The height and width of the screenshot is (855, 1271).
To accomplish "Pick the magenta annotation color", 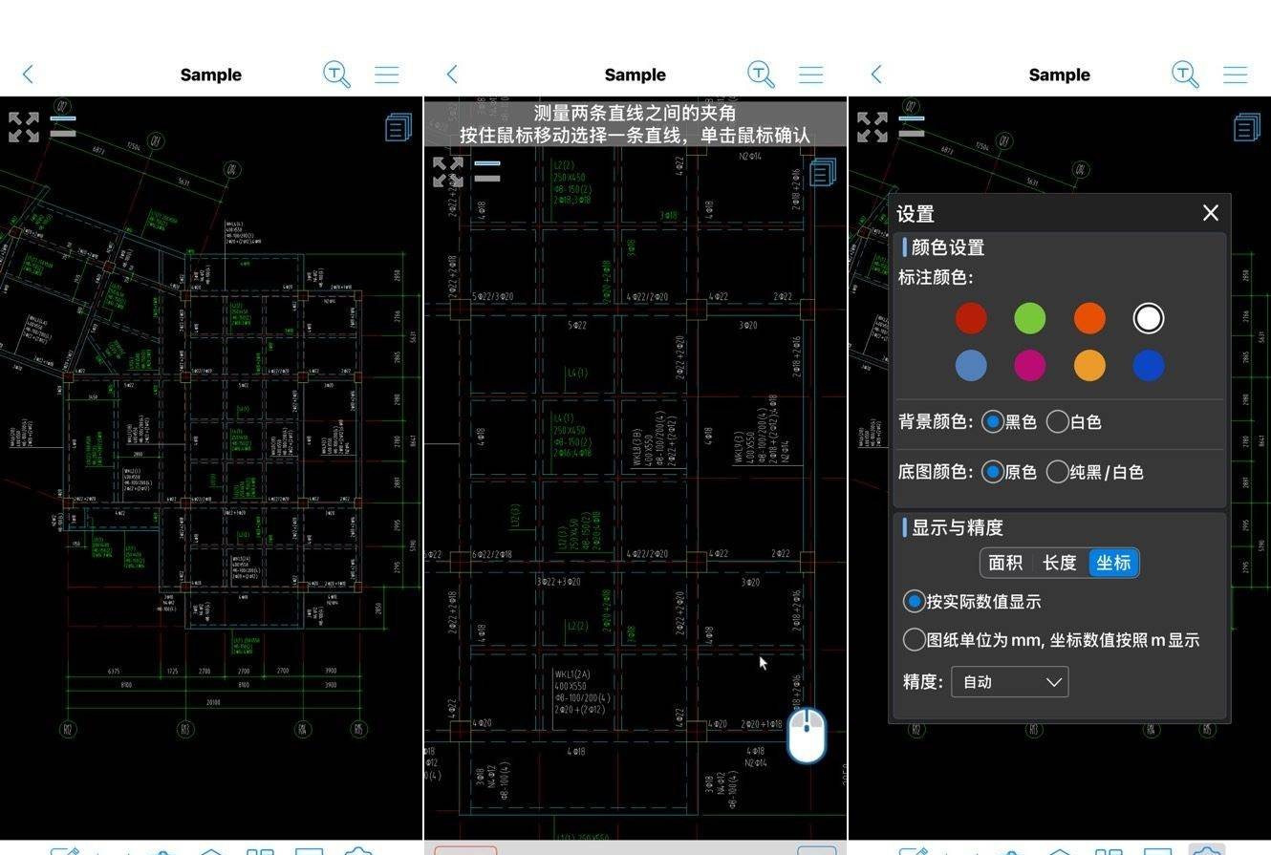I will click(1029, 365).
